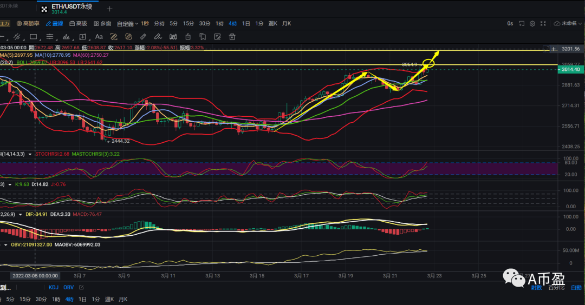Viewport: 585px width, 305px height.
Task: Toggle the 高級 advanced mode
Action: [79, 23]
